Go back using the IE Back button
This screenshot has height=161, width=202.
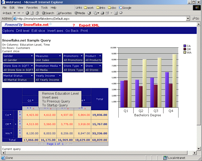[x=7, y=13]
